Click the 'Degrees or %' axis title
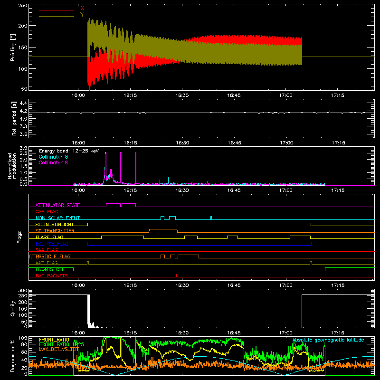The height and width of the screenshot is (380, 380). point(13,356)
